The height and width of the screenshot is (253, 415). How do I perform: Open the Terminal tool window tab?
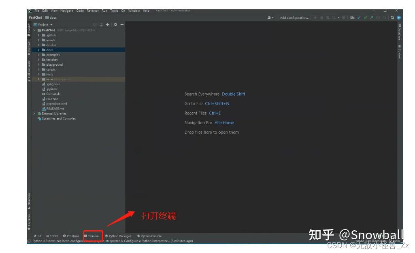(92, 236)
